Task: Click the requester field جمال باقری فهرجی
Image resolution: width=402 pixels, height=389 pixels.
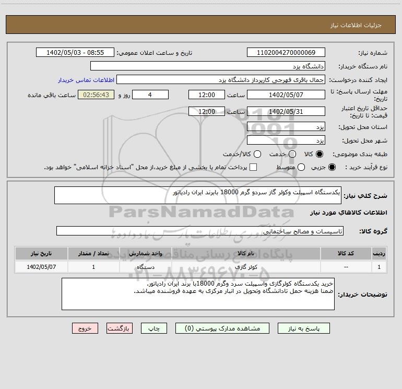Action: (x=221, y=79)
